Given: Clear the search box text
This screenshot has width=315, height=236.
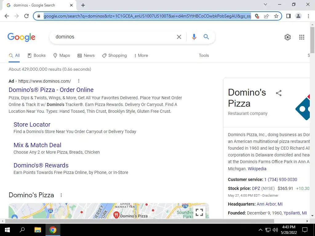Looking at the screenshot, I should click(179, 37).
